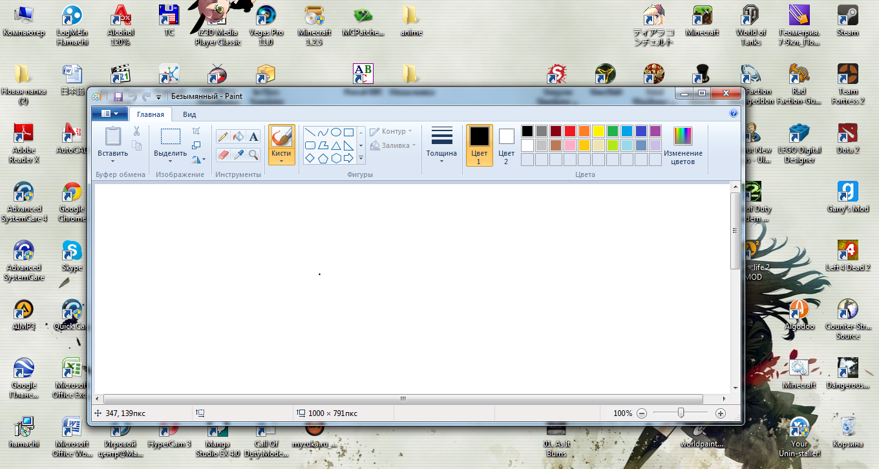Image resolution: width=879 pixels, height=469 pixels.
Task: Click the Crop icon in Изображение group
Action: click(196, 131)
